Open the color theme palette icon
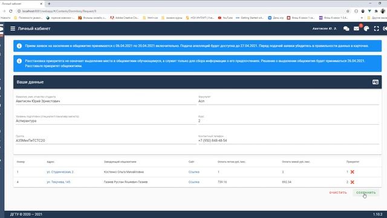 (x=366, y=28)
